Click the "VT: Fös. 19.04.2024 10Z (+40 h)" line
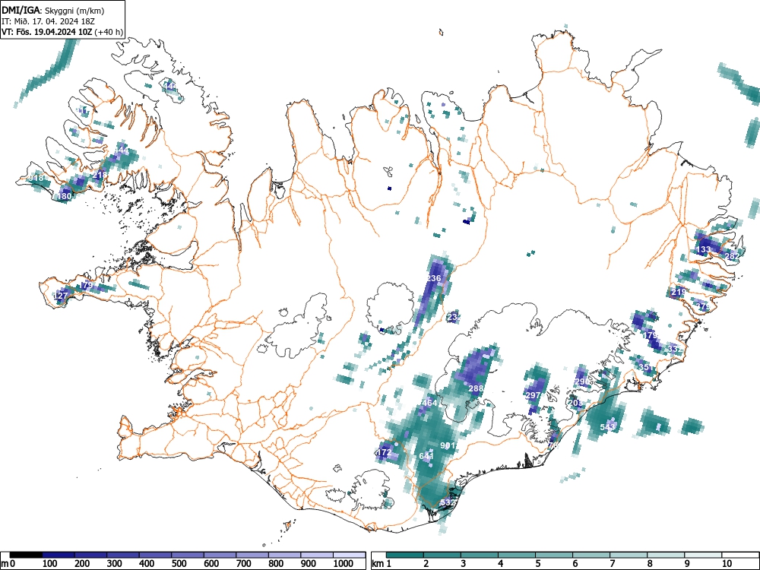This screenshot has height=570, width=760. tap(62, 32)
